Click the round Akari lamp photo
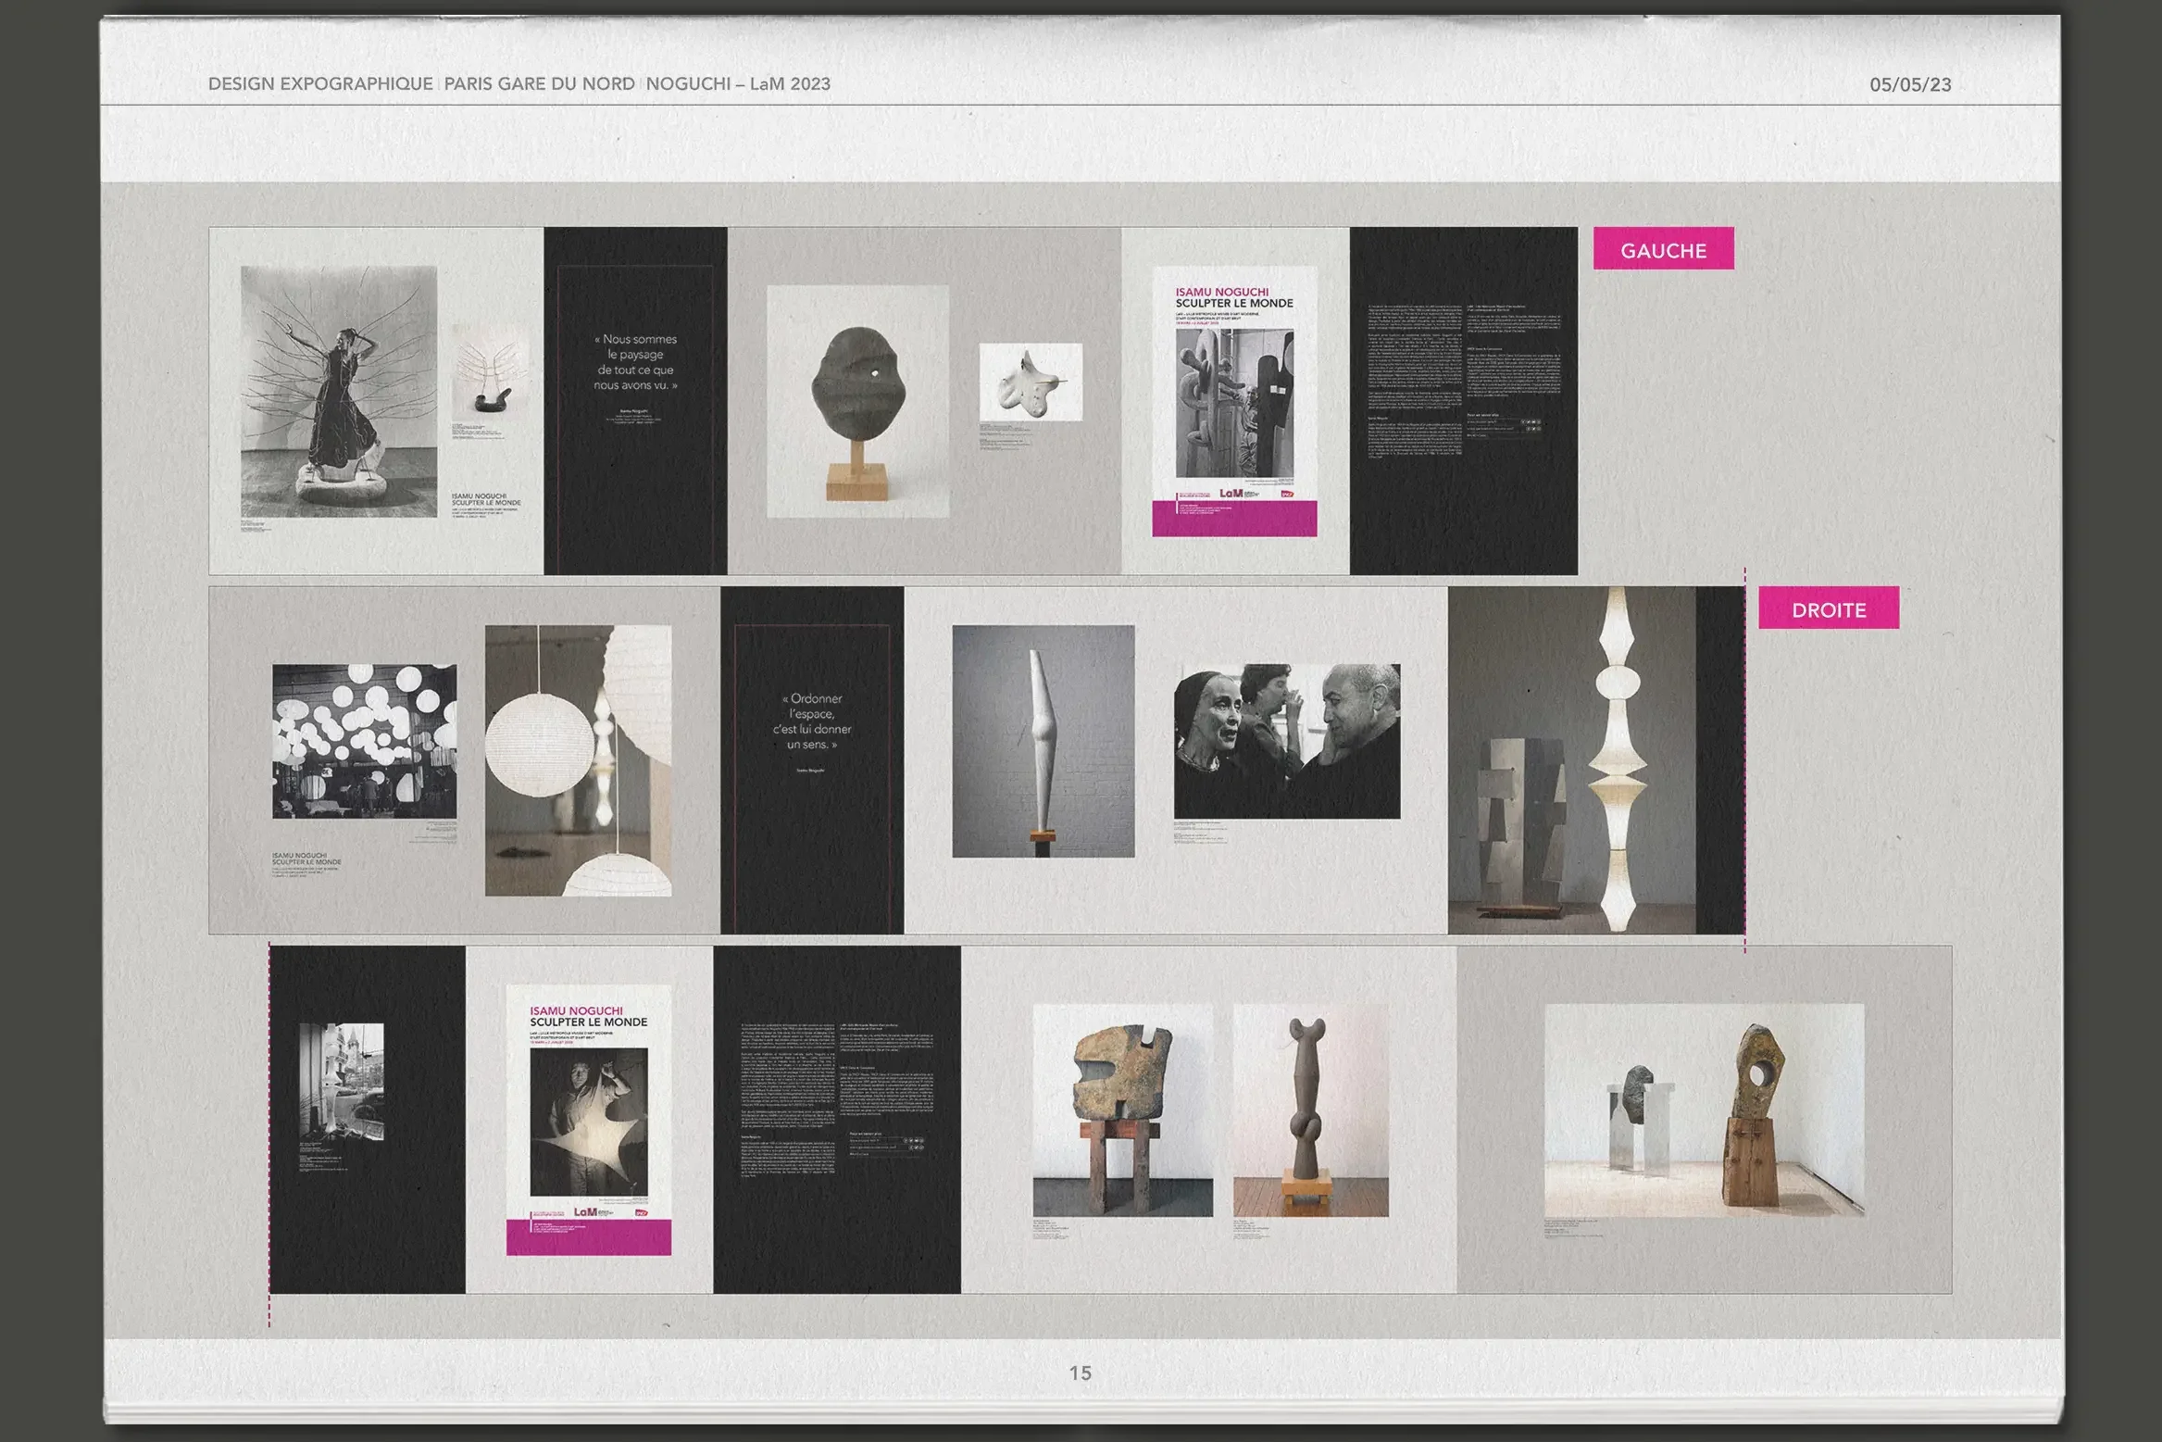The height and width of the screenshot is (1442, 2162). (578, 760)
